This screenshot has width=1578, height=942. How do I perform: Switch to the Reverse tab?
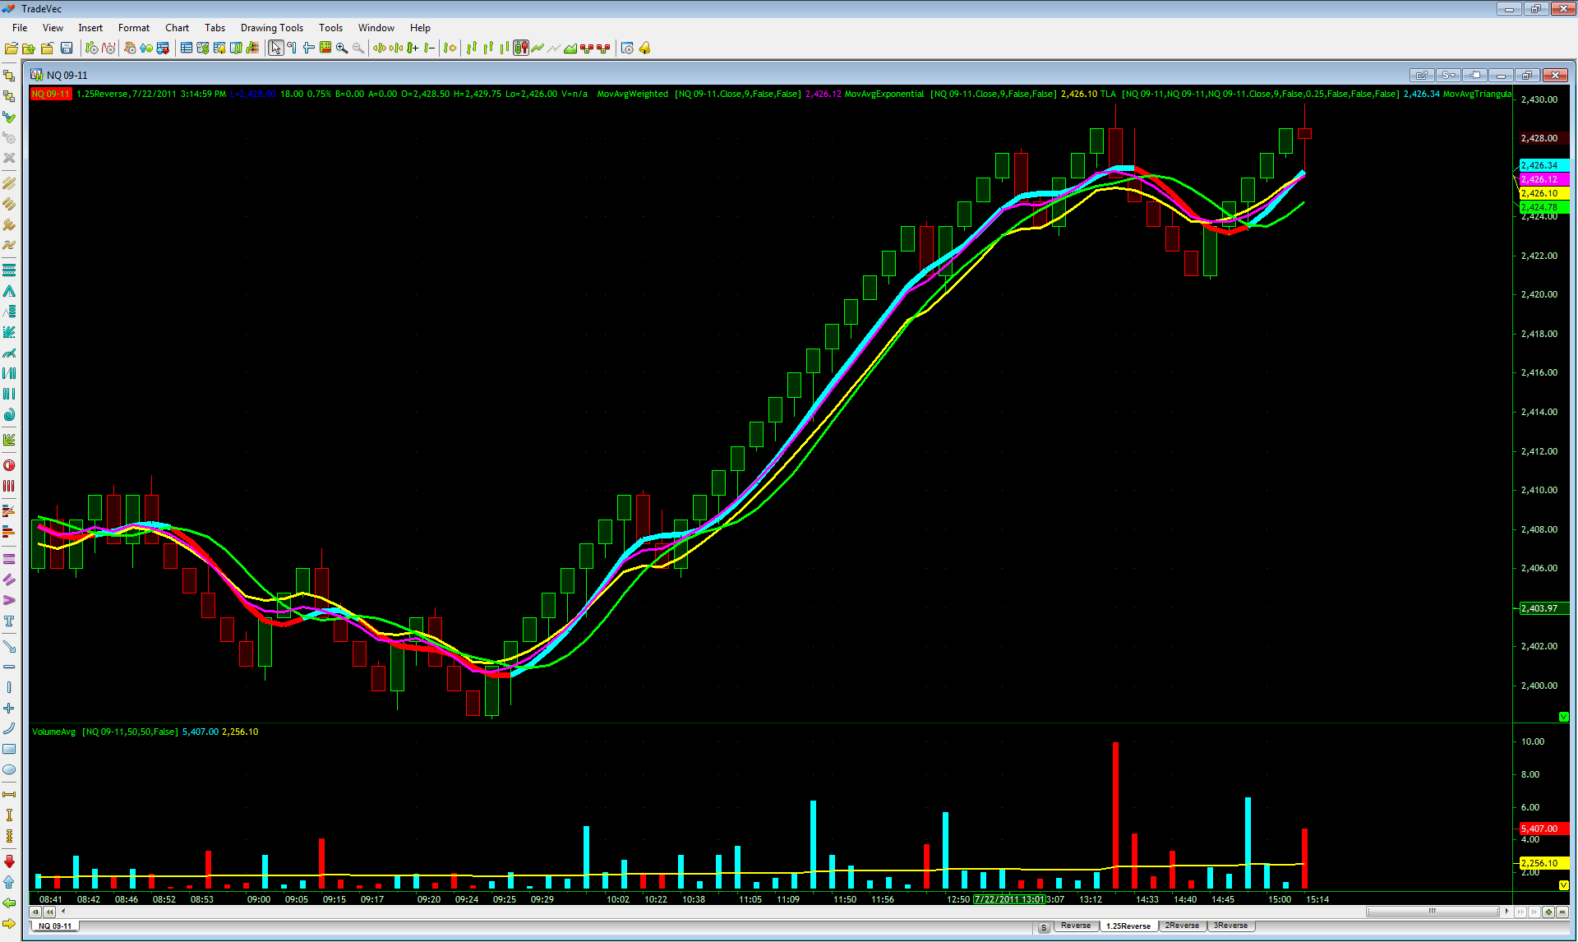(x=1075, y=926)
